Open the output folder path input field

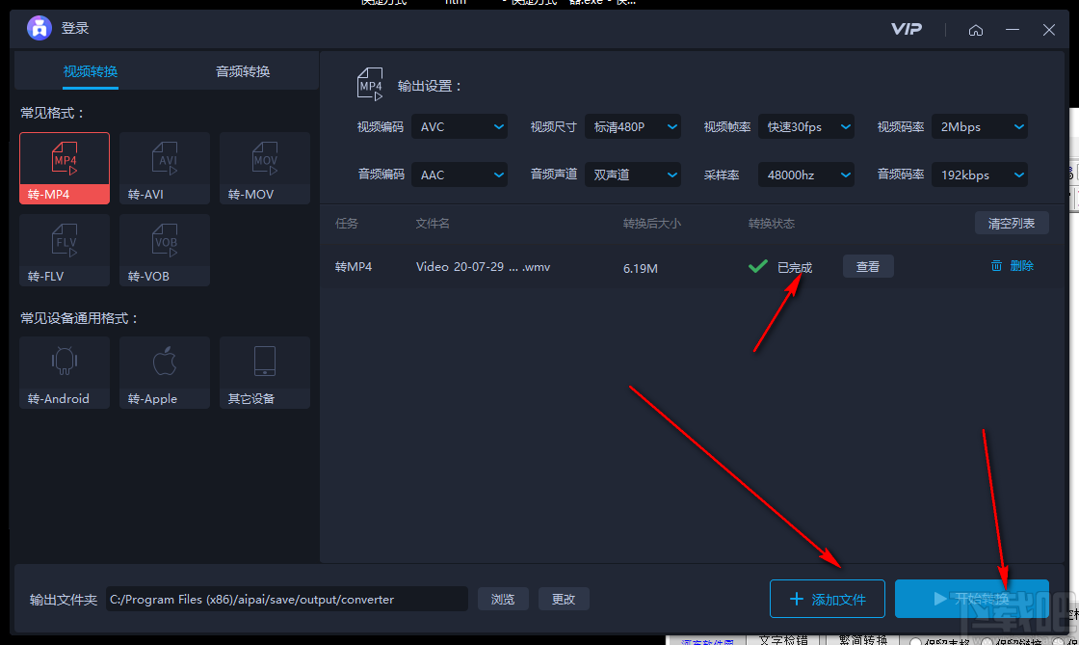284,599
